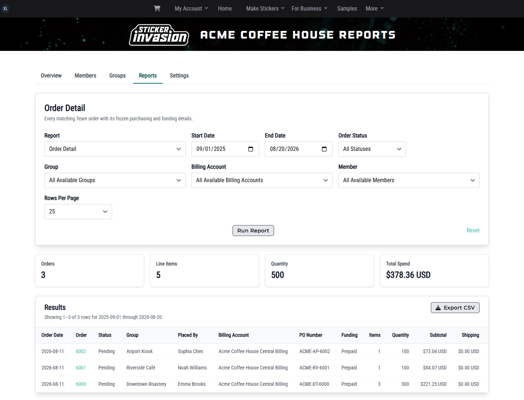Click the $221.25 USD subtotal
Viewport: 524px width, 400px height.
click(434, 384)
